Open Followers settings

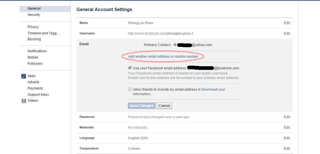(x=35, y=64)
